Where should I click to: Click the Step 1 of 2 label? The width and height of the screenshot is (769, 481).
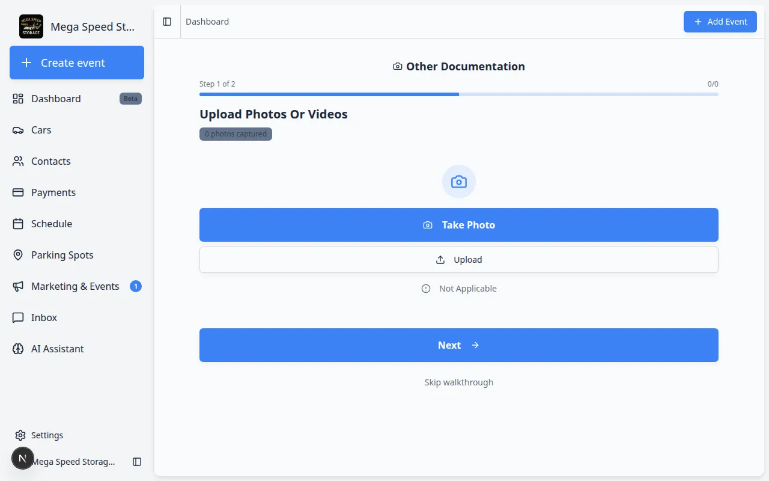tap(217, 84)
